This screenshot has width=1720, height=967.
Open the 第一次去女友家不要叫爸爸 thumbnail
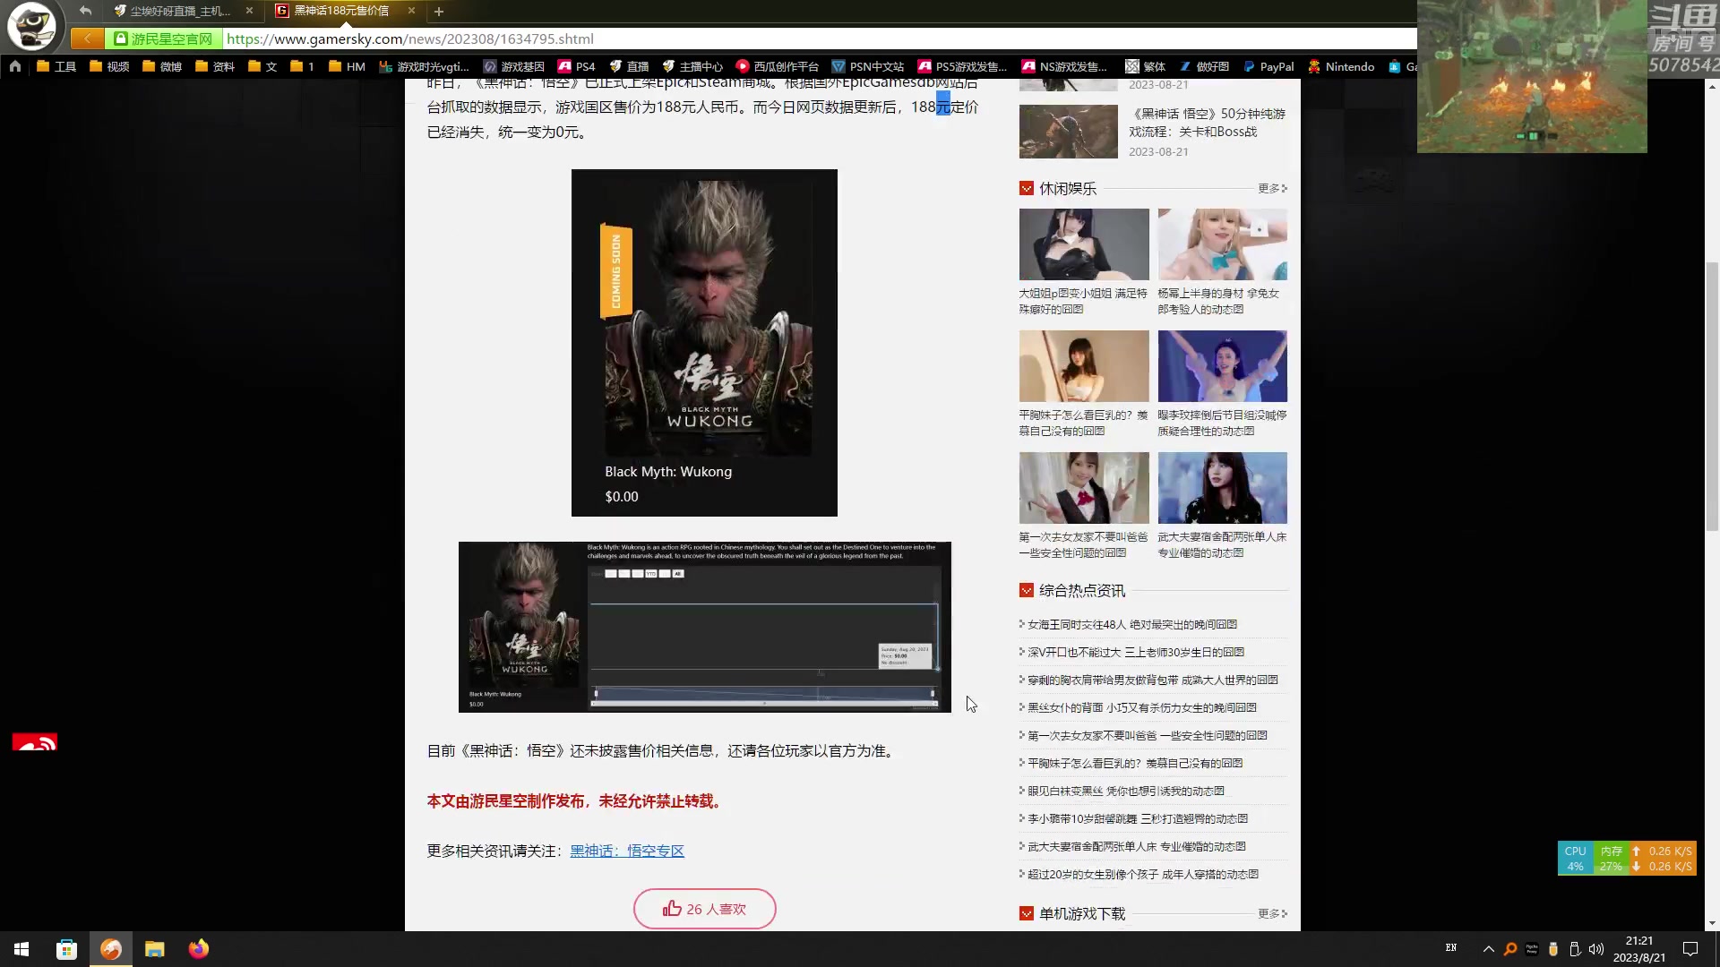coord(1084,488)
